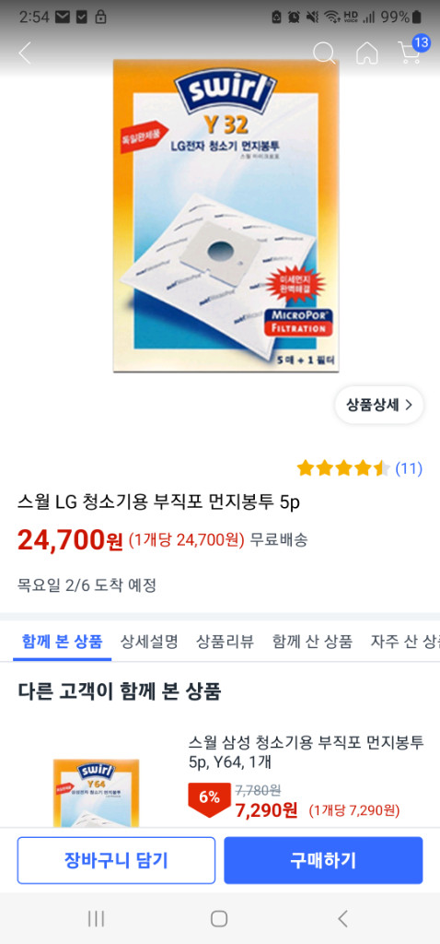Image resolution: width=440 pixels, height=944 pixels.
Task: Open the shopping cart with 13 items
Action: click(x=411, y=50)
